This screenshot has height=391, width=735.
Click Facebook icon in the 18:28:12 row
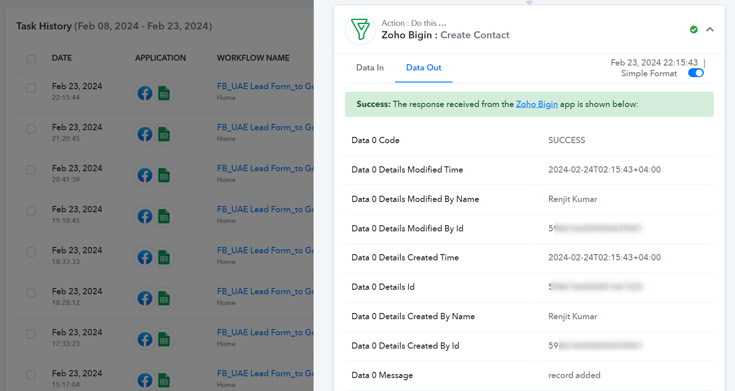[x=145, y=299]
